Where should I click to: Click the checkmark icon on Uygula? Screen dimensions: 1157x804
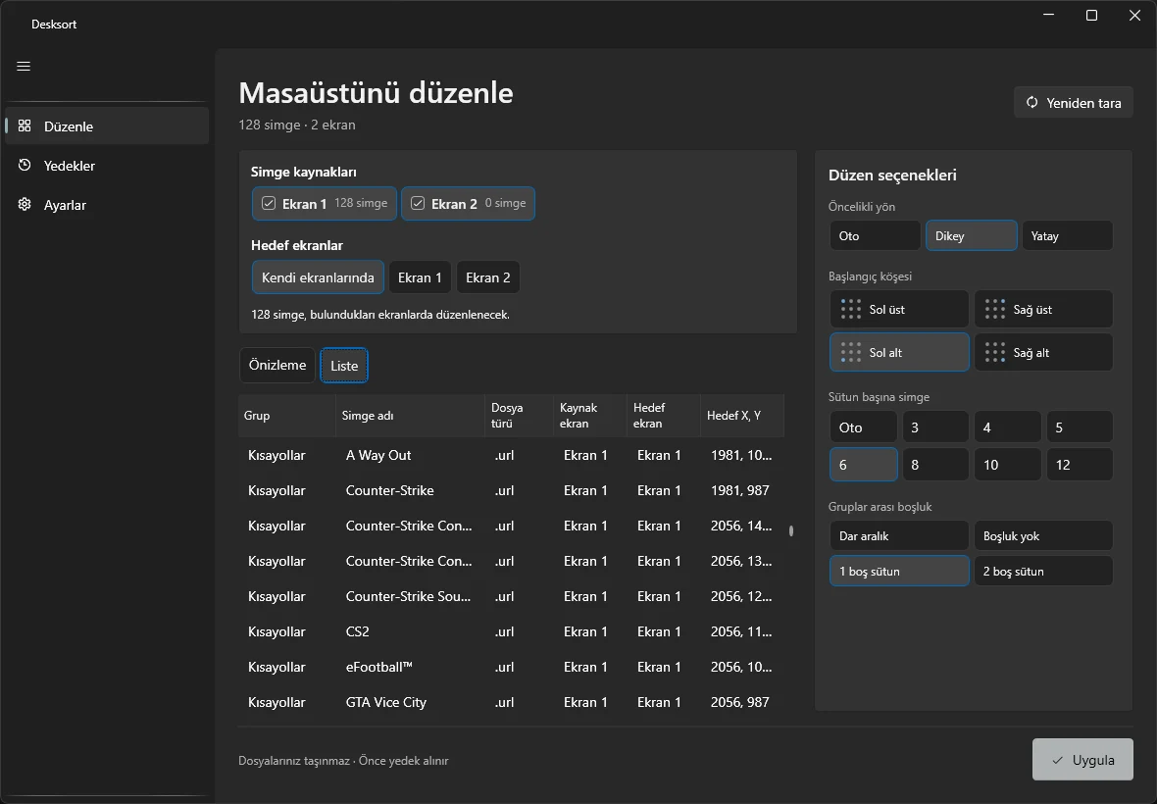pos(1057,760)
